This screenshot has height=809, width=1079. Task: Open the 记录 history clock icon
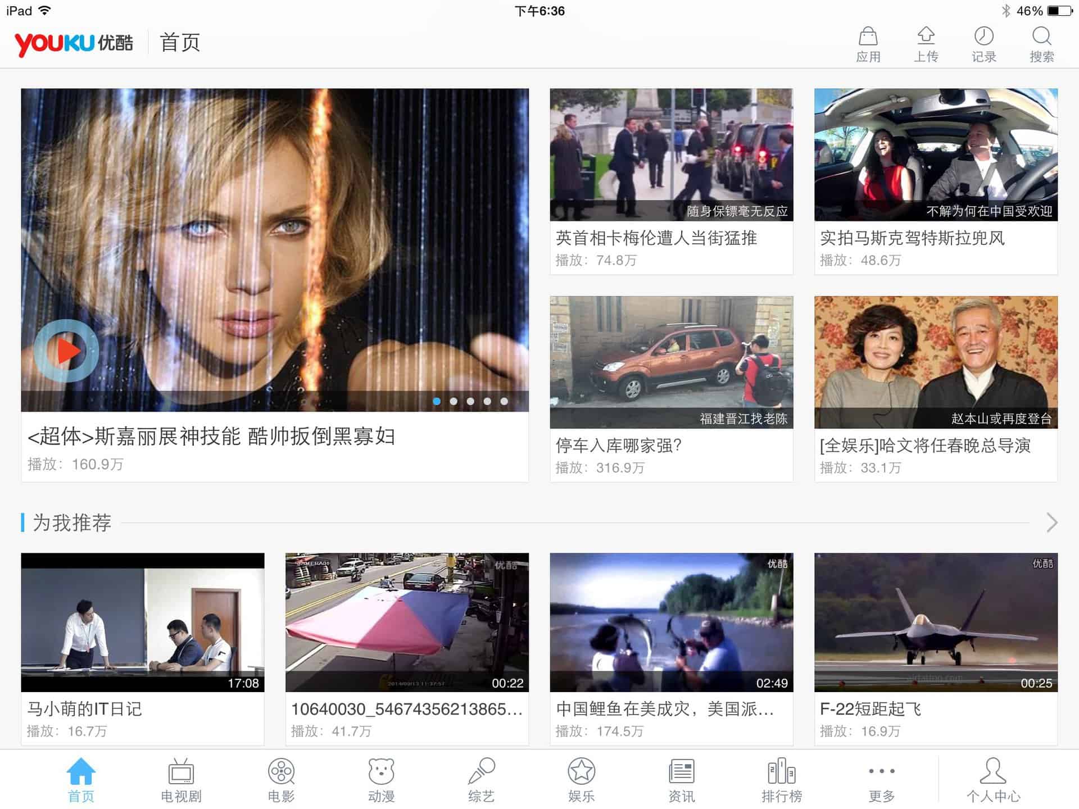(x=983, y=37)
